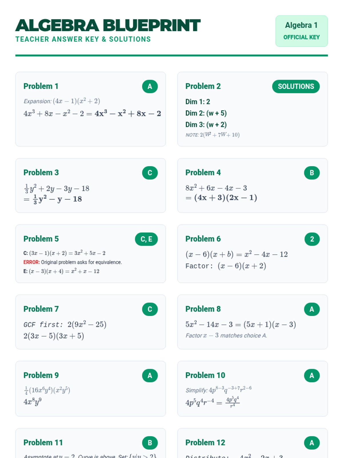Click Problem 10 answer badge A

pos(312,376)
